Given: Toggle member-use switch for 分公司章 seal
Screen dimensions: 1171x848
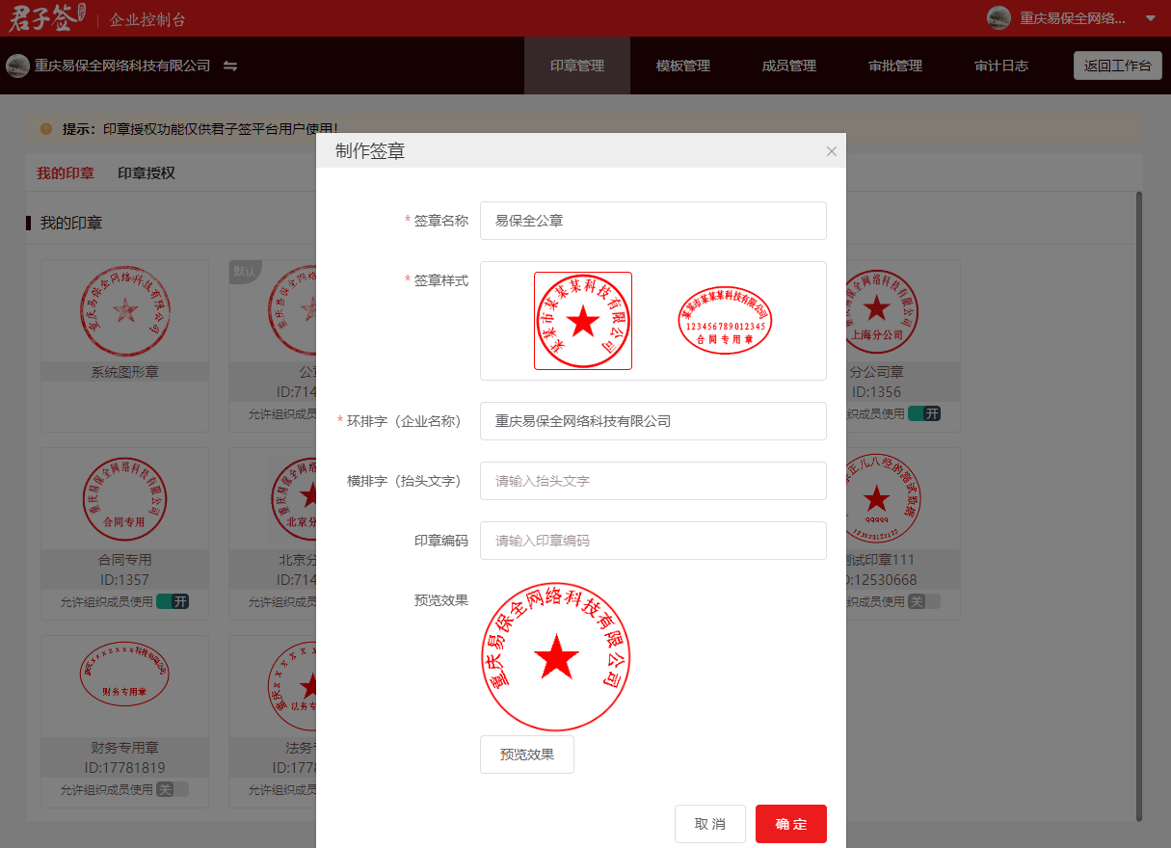Looking at the screenshot, I should [x=923, y=413].
